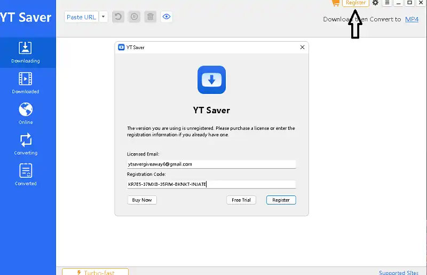Go to the Converting section
Viewport: 427px width, 275px height.
click(26, 144)
